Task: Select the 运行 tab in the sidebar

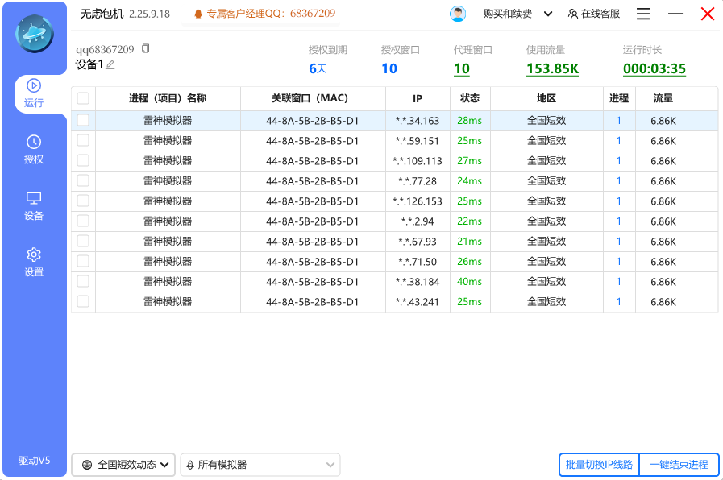Action: click(34, 93)
